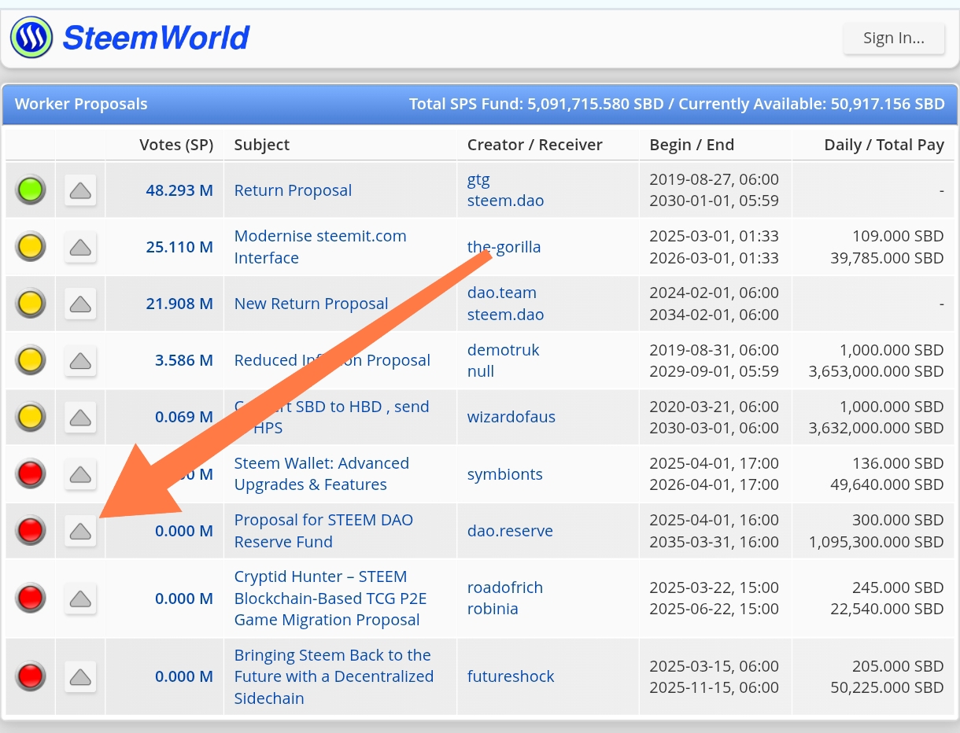Open Proposal for STEEM DAO Reserve Fund link
960x733 pixels.
(x=323, y=531)
